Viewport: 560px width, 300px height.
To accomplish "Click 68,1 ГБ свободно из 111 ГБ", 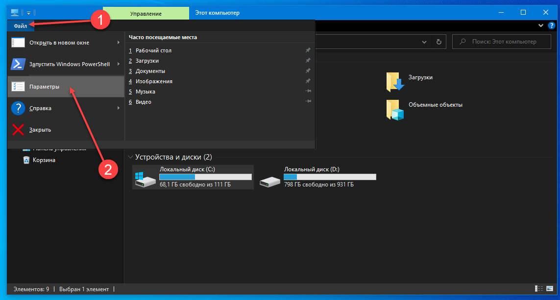I will pos(195,185).
